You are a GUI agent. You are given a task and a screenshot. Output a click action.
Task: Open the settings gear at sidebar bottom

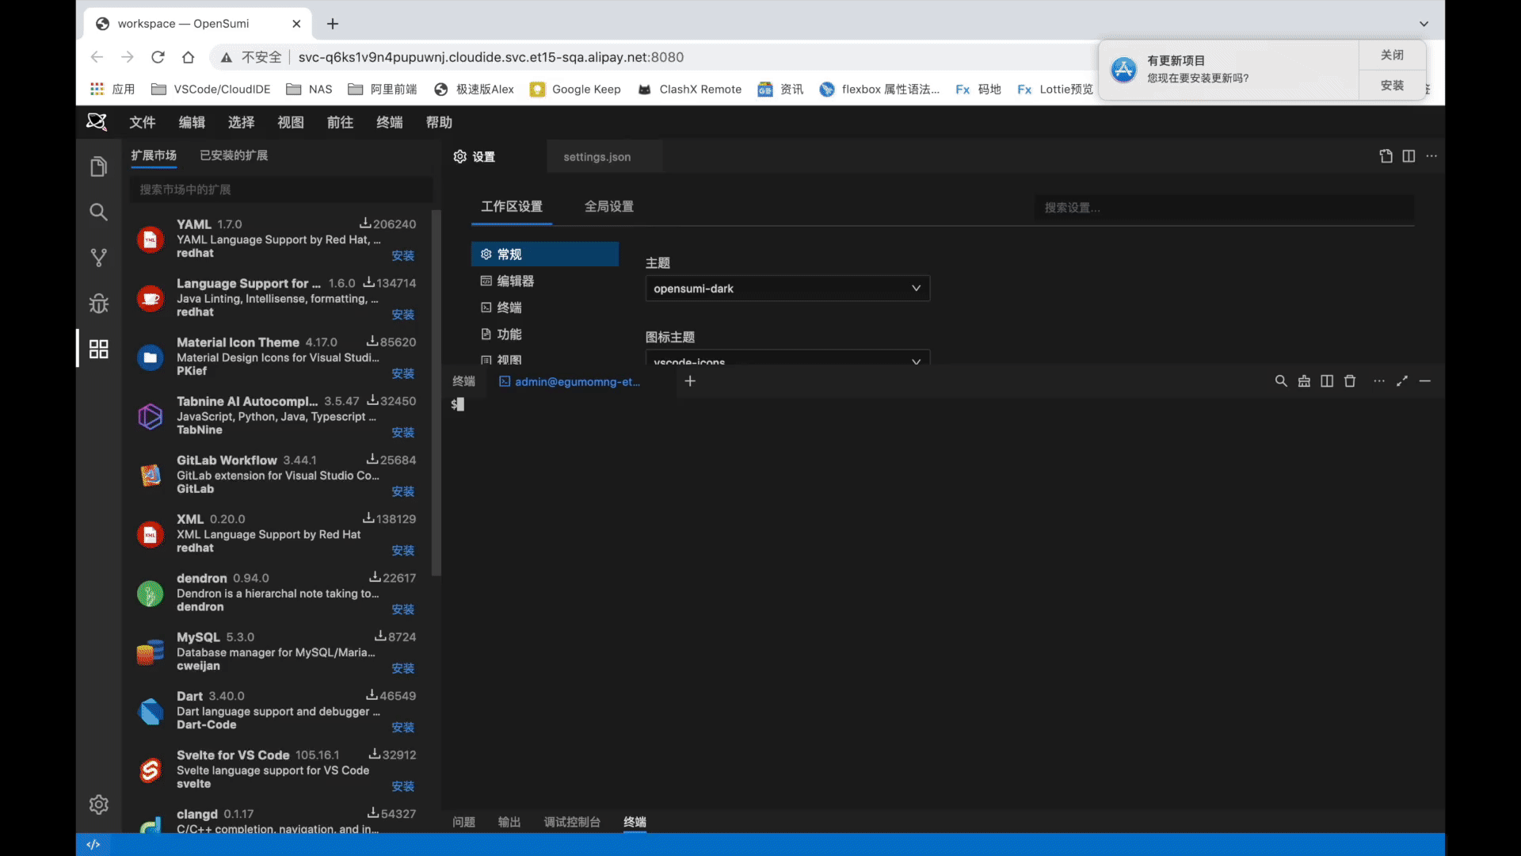pos(98,804)
